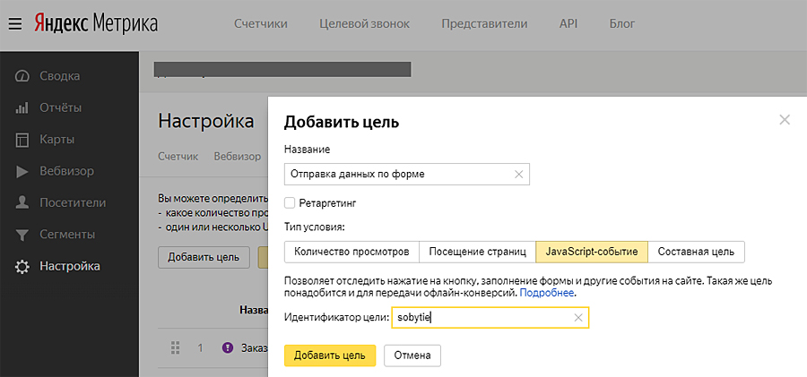The width and height of the screenshot is (807, 377).
Task: Select Составная цель condition type
Action: pyautogui.click(x=695, y=252)
